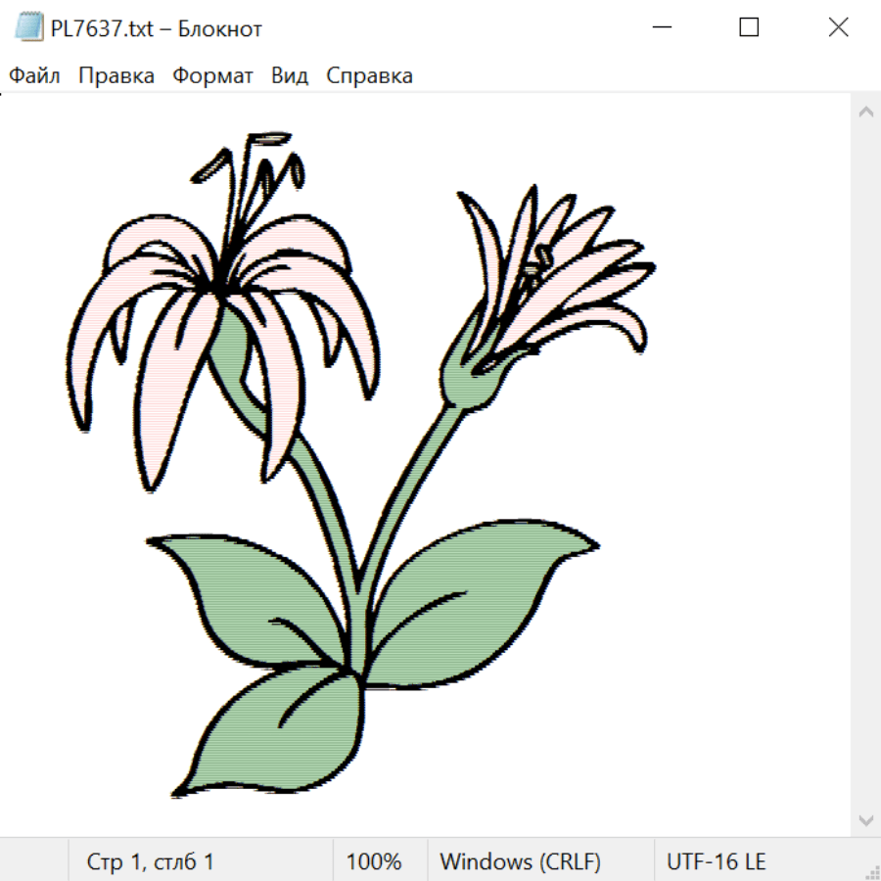Click the Windows (CRLF) line ending indicator
The height and width of the screenshot is (881, 881).
click(x=520, y=861)
